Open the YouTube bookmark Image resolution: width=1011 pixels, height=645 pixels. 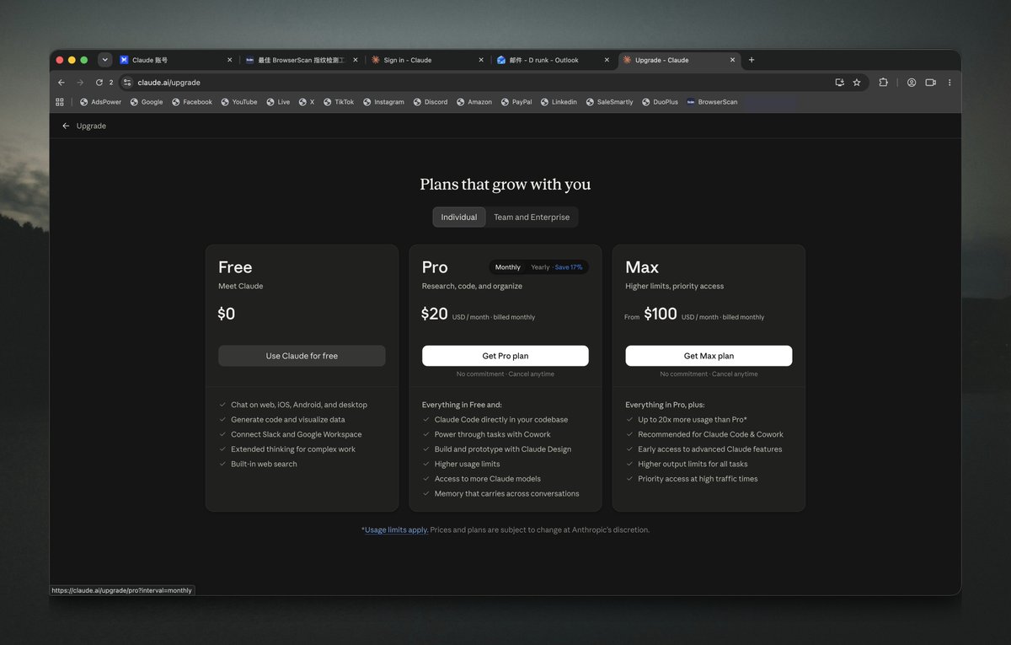[x=239, y=102]
